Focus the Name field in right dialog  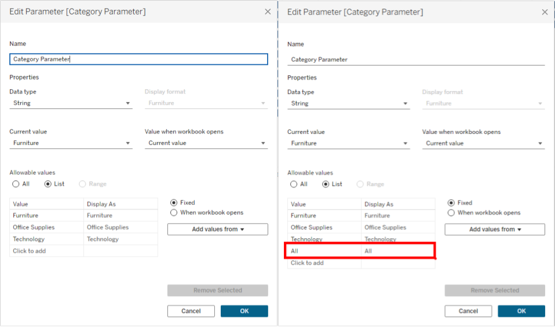416,59
